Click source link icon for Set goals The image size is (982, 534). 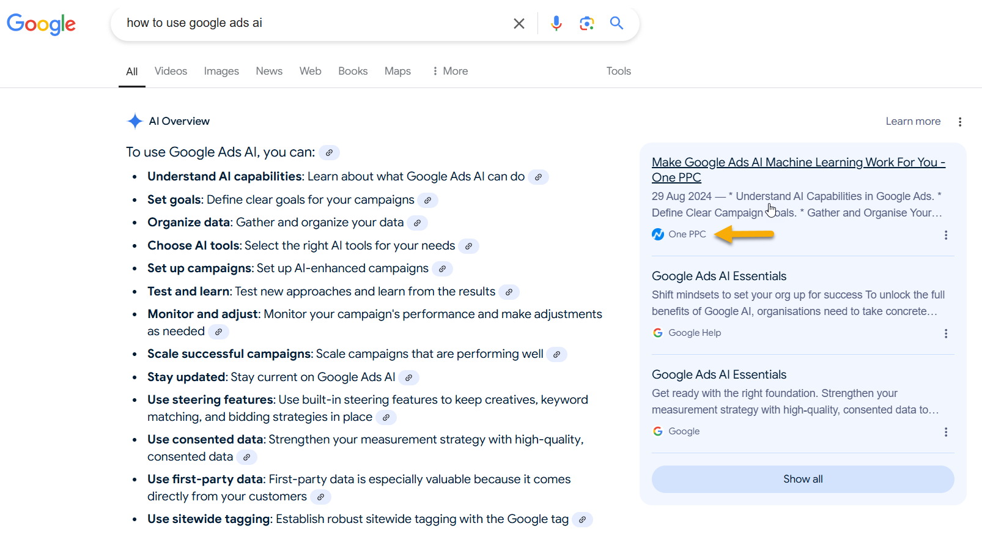coord(427,200)
